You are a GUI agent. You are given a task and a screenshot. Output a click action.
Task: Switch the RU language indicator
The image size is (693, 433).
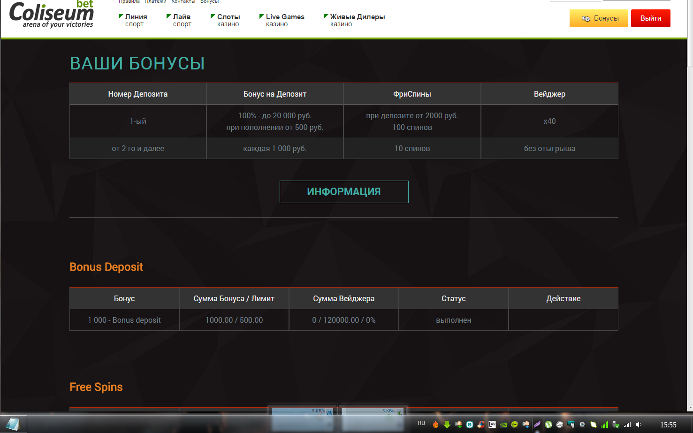point(421,423)
